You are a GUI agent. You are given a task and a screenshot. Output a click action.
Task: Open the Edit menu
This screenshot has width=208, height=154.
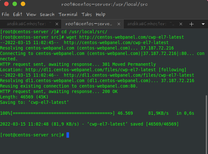[x=18, y=14]
